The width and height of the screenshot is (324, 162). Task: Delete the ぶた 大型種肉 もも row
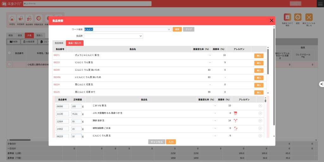(x=260, y=113)
